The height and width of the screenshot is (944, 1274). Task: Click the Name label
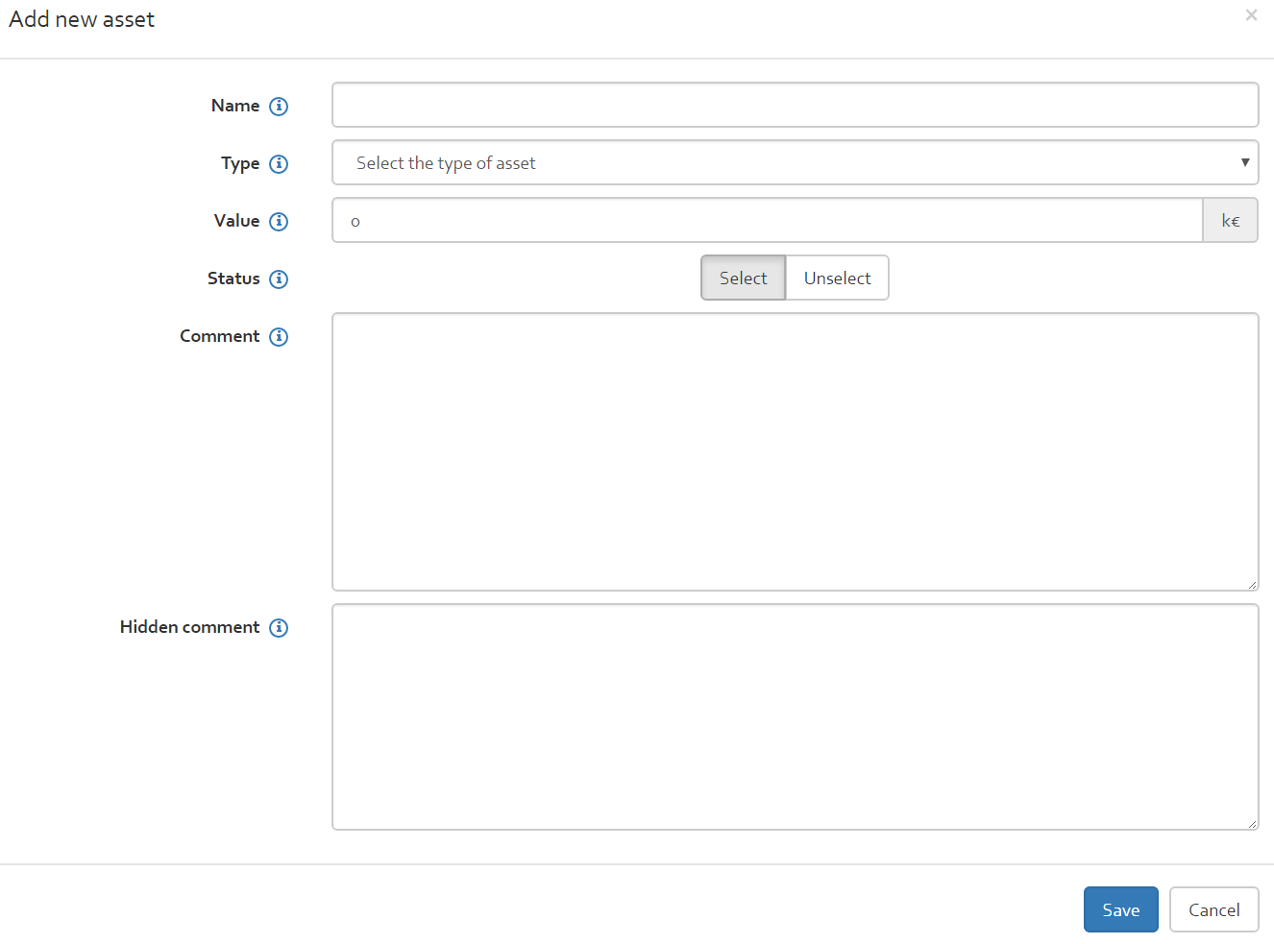tap(235, 106)
